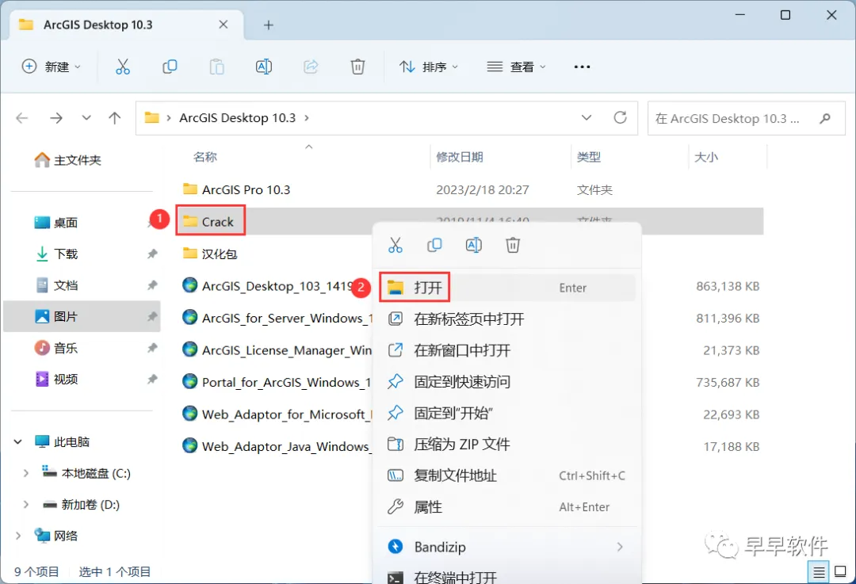Expand address bar history dropdown
The height and width of the screenshot is (584, 856).
[587, 118]
